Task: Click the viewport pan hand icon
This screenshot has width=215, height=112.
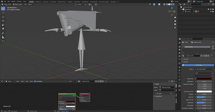Action: tap(175, 21)
